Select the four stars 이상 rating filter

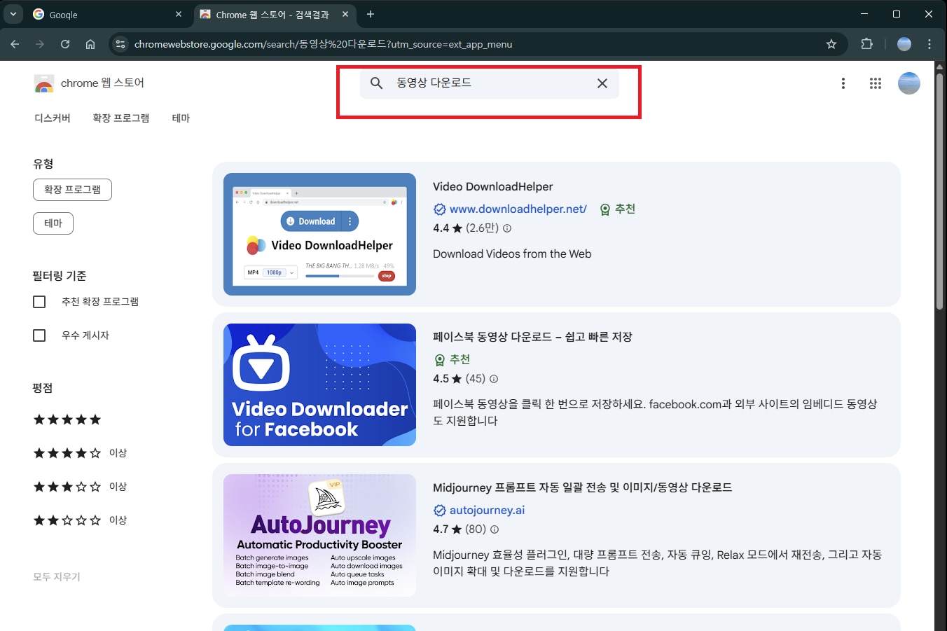pyautogui.click(x=80, y=453)
